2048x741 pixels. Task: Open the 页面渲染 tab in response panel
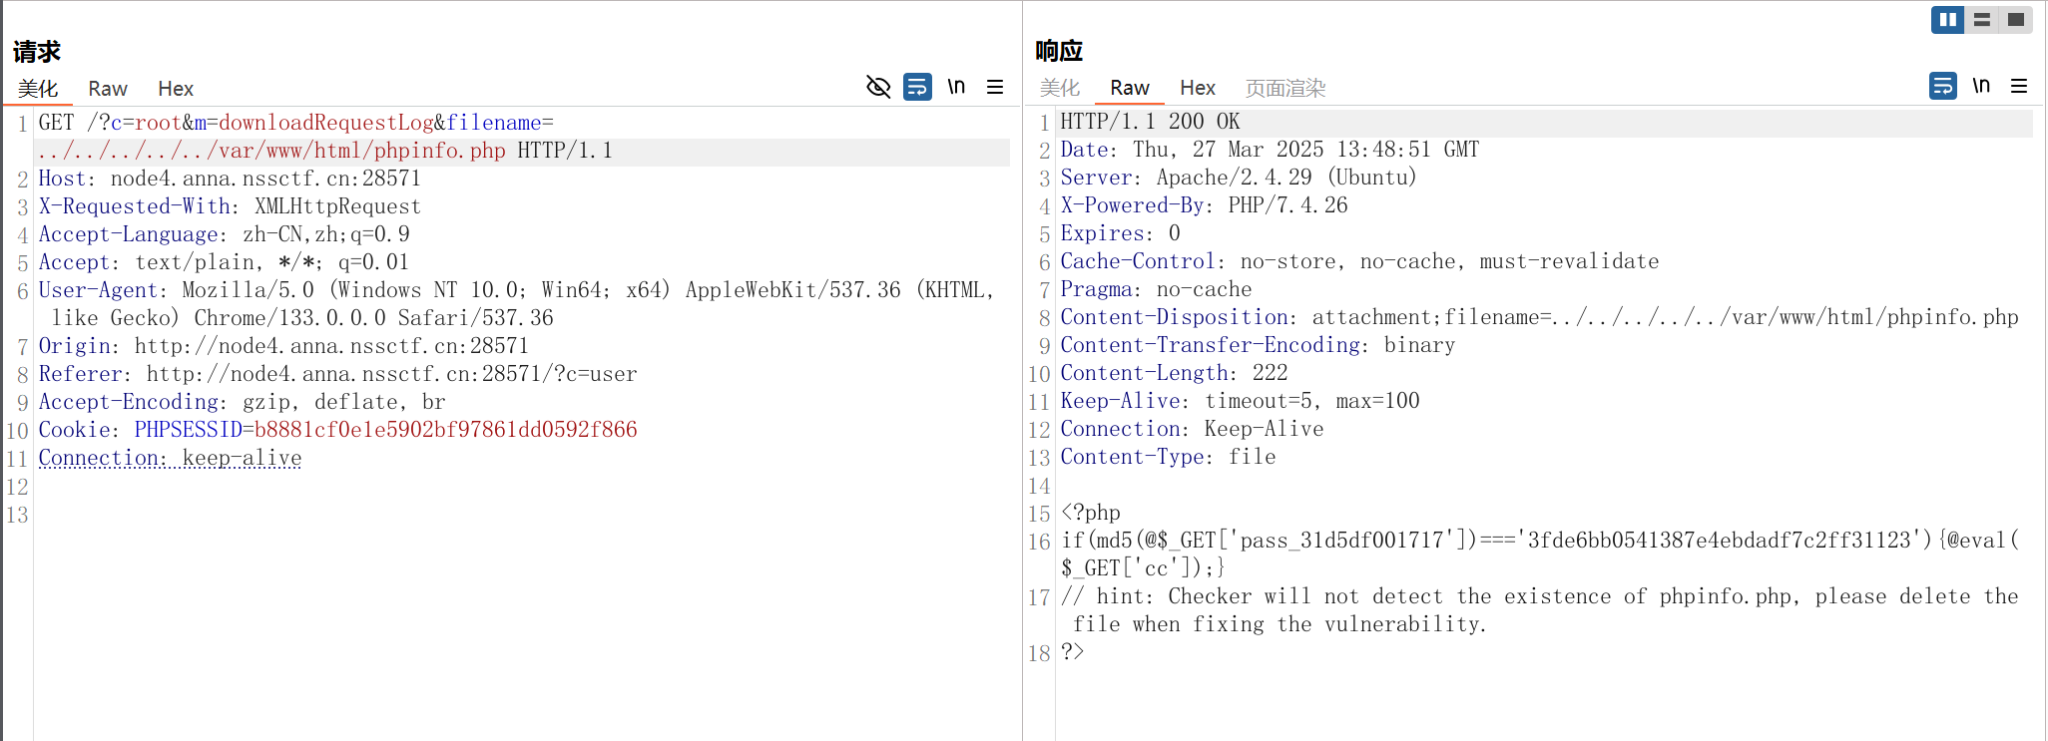click(x=1285, y=88)
